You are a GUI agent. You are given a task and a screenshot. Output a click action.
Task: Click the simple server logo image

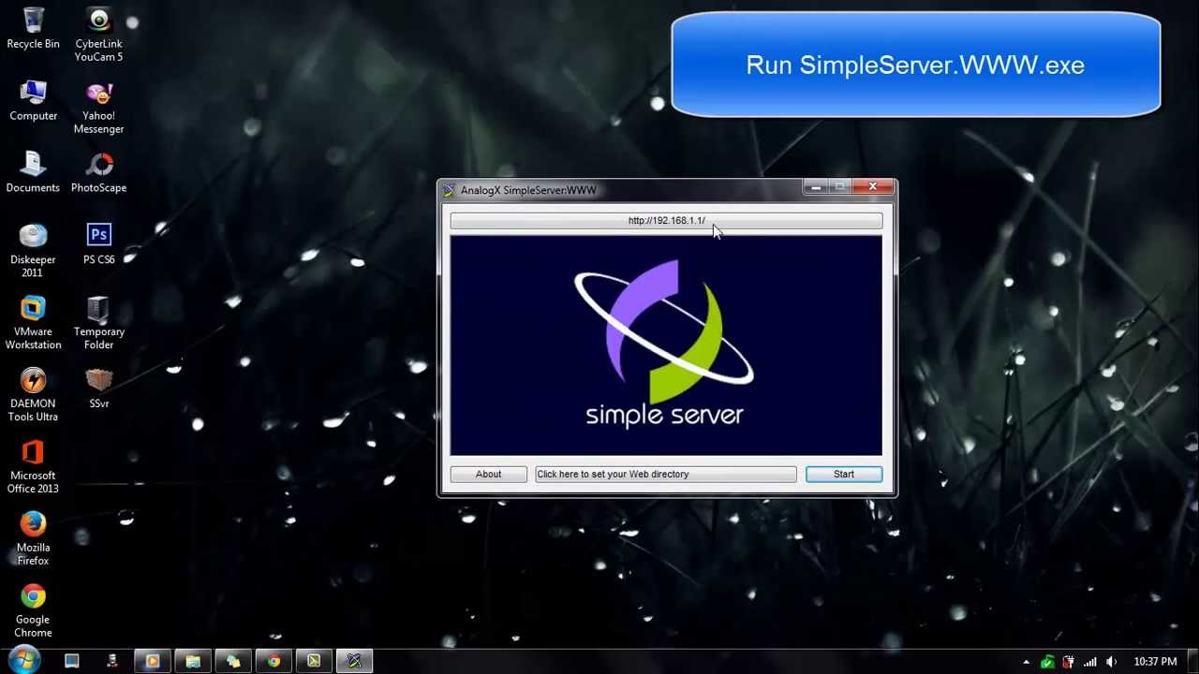[666, 344]
